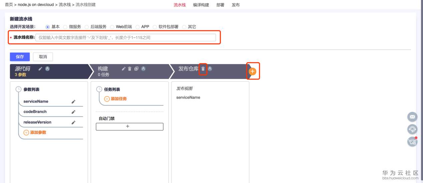Click 添加任务 to add a task
Image resolution: width=423 pixels, height=183 pixels.
pyautogui.click(x=115, y=99)
